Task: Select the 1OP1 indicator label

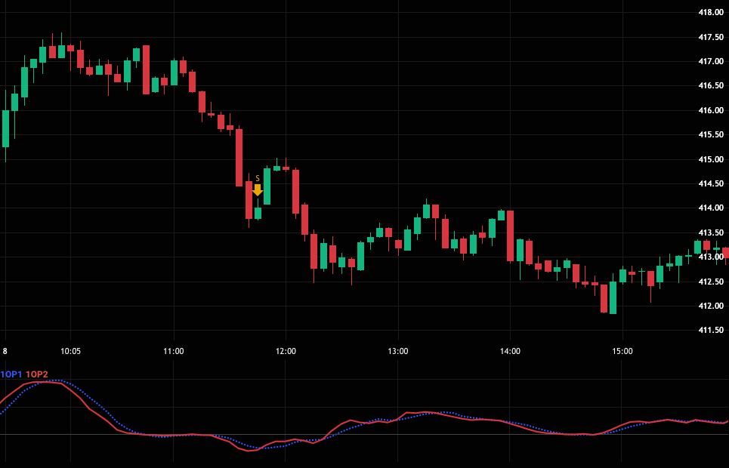Action: (x=11, y=374)
